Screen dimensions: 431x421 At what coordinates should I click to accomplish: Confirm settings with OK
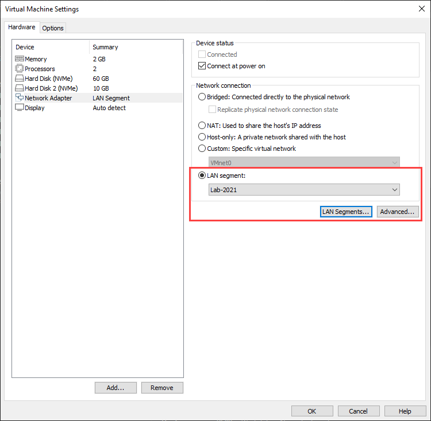[x=312, y=411]
